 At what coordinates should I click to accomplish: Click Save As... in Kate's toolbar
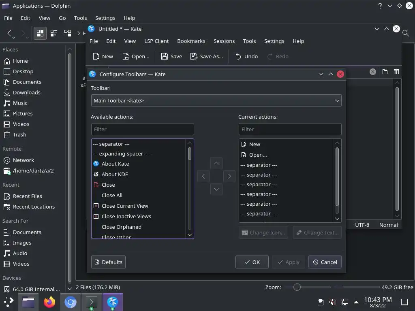click(x=207, y=56)
